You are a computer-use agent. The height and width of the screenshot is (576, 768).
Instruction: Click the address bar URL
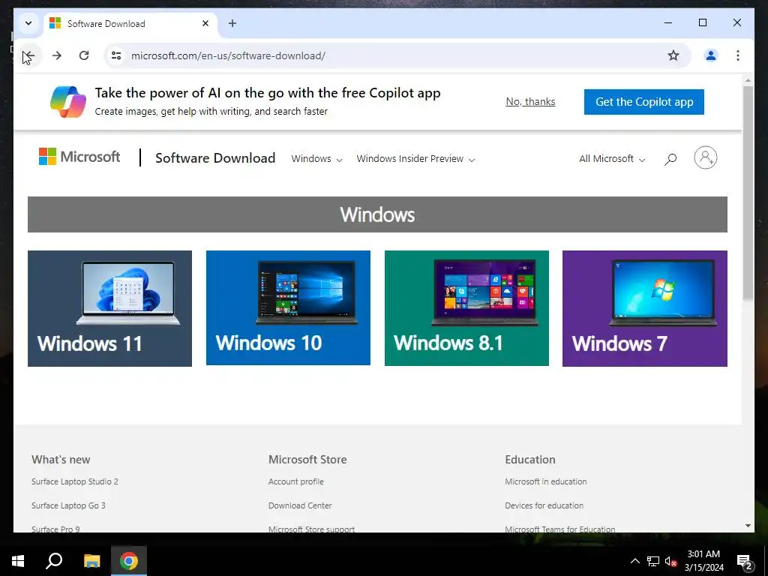pos(228,55)
